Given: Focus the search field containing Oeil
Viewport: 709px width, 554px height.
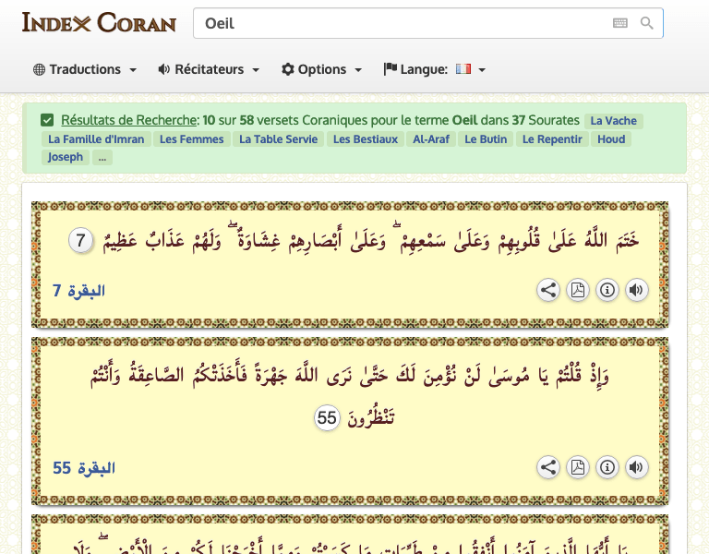Looking at the screenshot, I should (397, 23).
